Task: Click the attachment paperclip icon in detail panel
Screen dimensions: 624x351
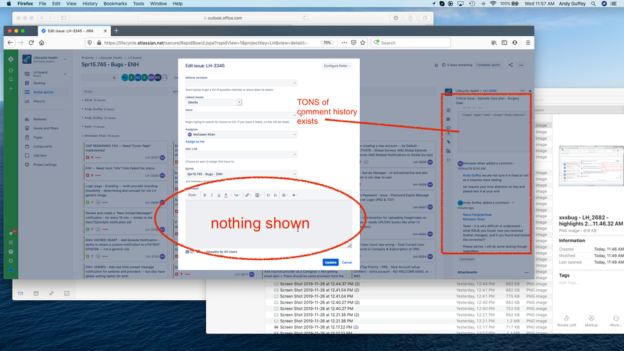Action: click(x=448, y=142)
